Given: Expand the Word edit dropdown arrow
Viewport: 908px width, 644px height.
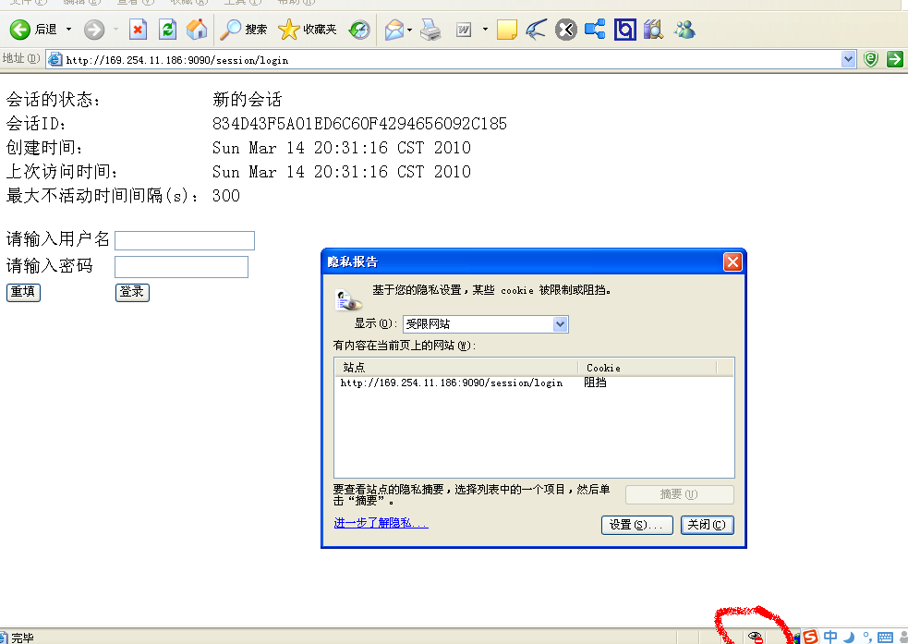Looking at the screenshot, I should click(x=485, y=29).
